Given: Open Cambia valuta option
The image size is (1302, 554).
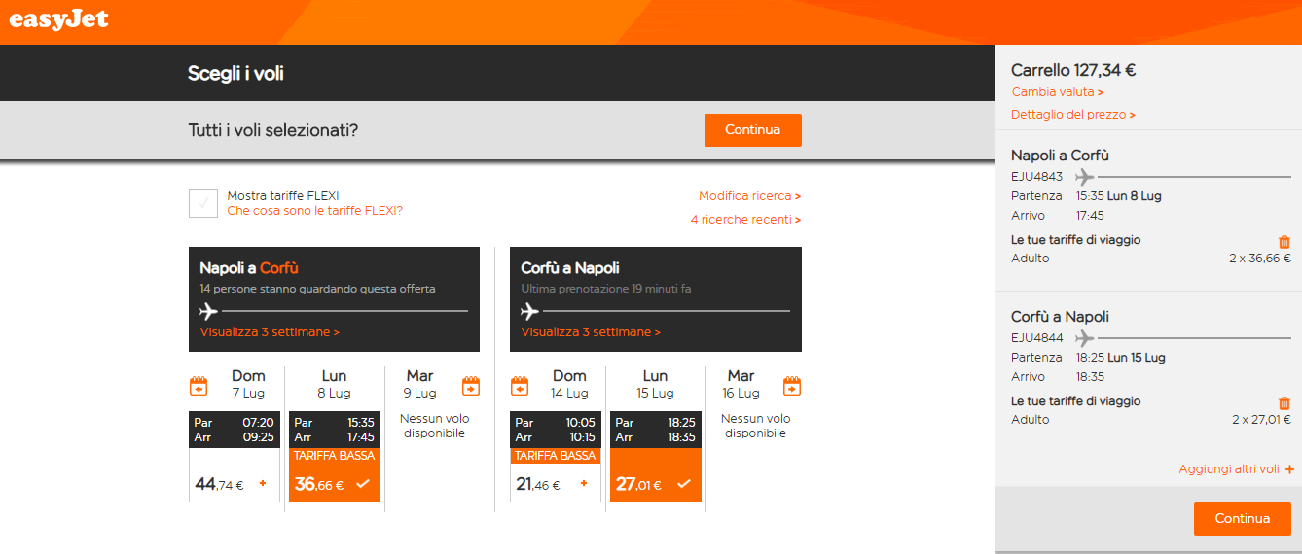Looking at the screenshot, I should pyautogui.click(x=1058, y=92).
